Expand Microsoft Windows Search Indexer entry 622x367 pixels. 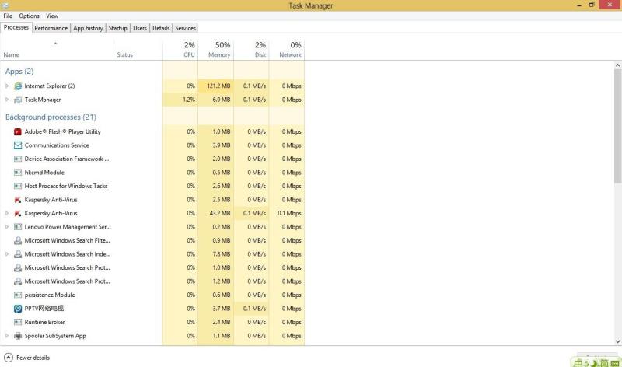click(x=7, y=254)
